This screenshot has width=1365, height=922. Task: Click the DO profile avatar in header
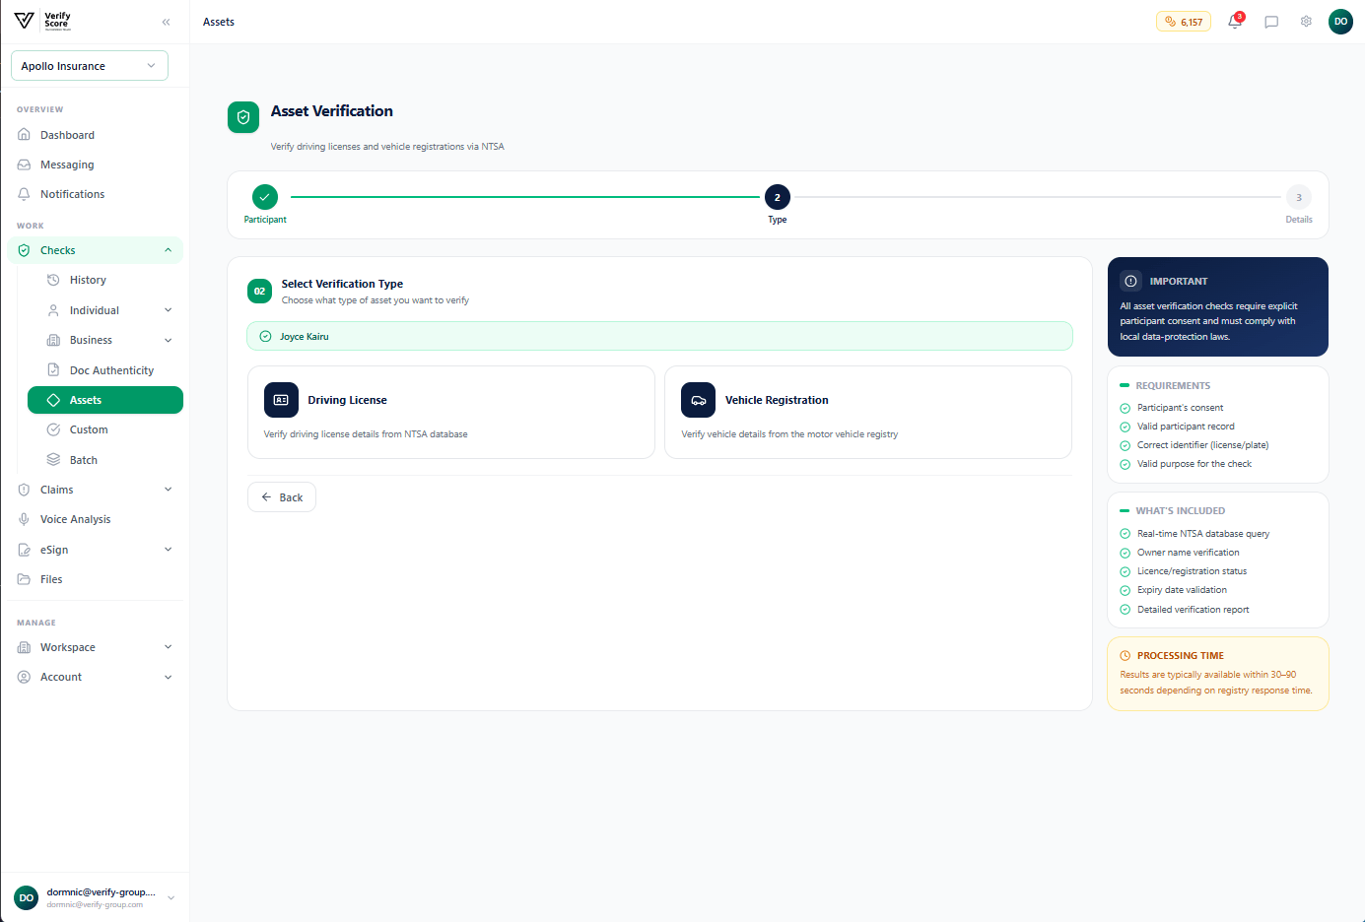click(1340, 22)
